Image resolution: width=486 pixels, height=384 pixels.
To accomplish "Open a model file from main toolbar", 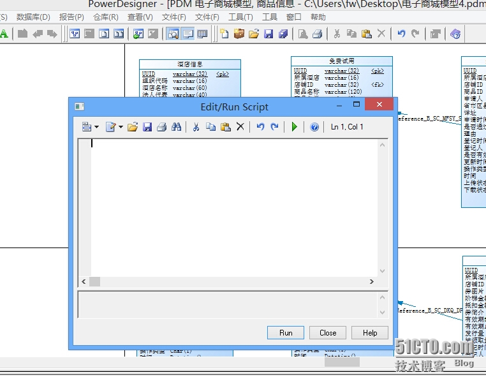I will 254,33.
